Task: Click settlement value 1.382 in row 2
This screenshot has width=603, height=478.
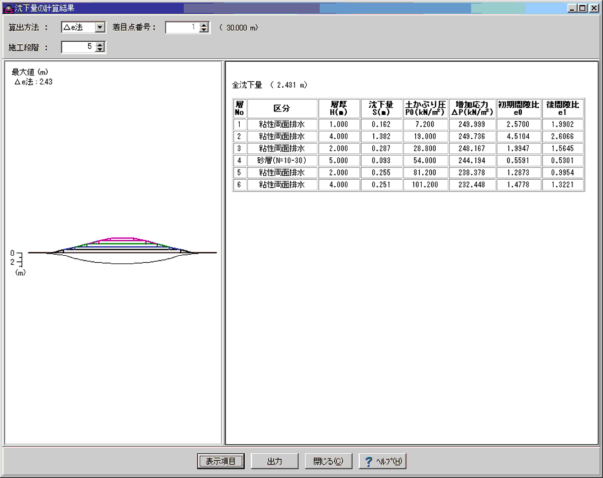Action: (x=381, y=136)
